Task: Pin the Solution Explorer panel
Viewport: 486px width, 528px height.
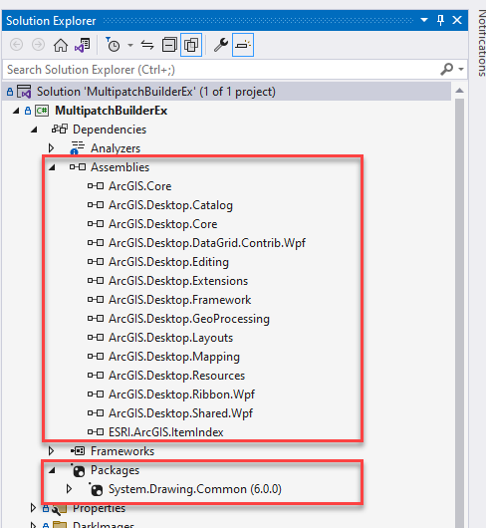Action: point(440,21)
